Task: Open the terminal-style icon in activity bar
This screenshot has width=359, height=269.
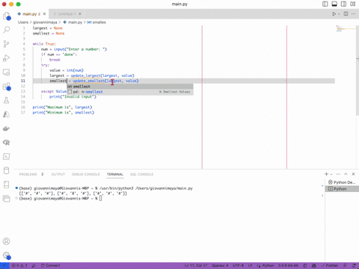Action: point(7,156)
